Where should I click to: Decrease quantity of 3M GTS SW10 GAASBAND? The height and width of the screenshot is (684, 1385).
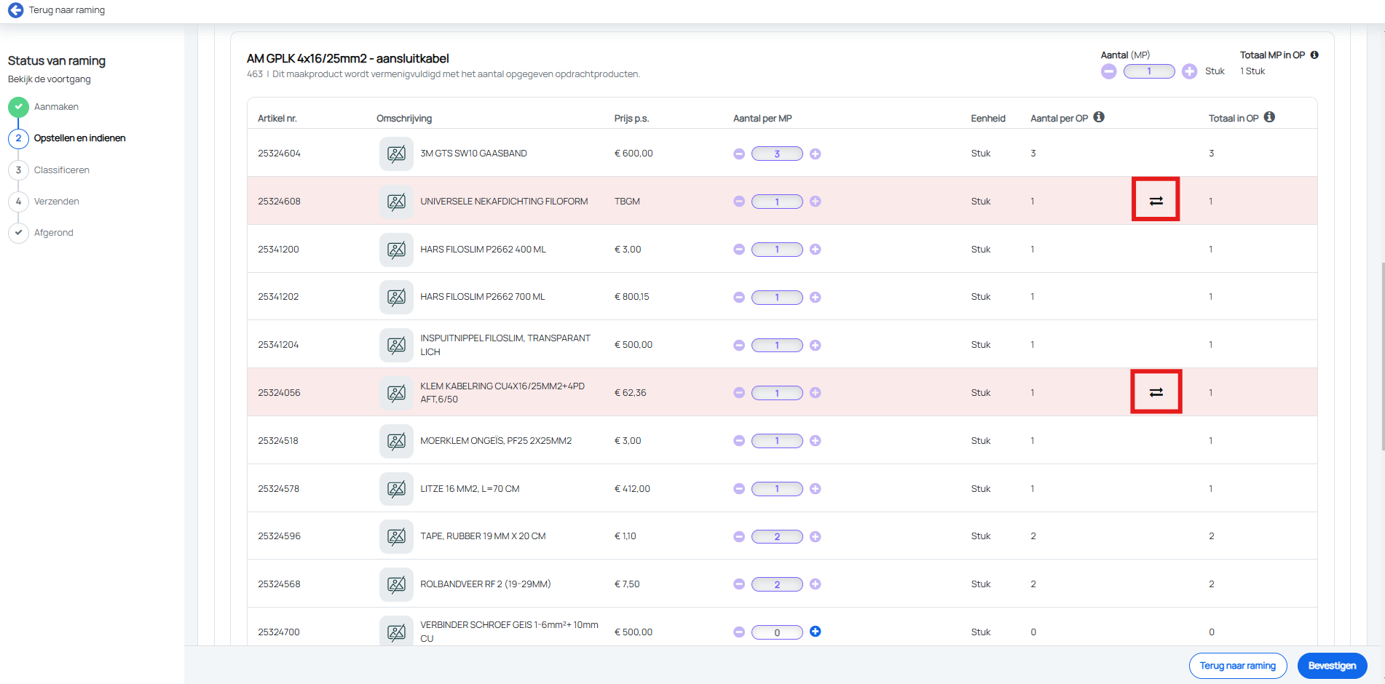[739, 154]
